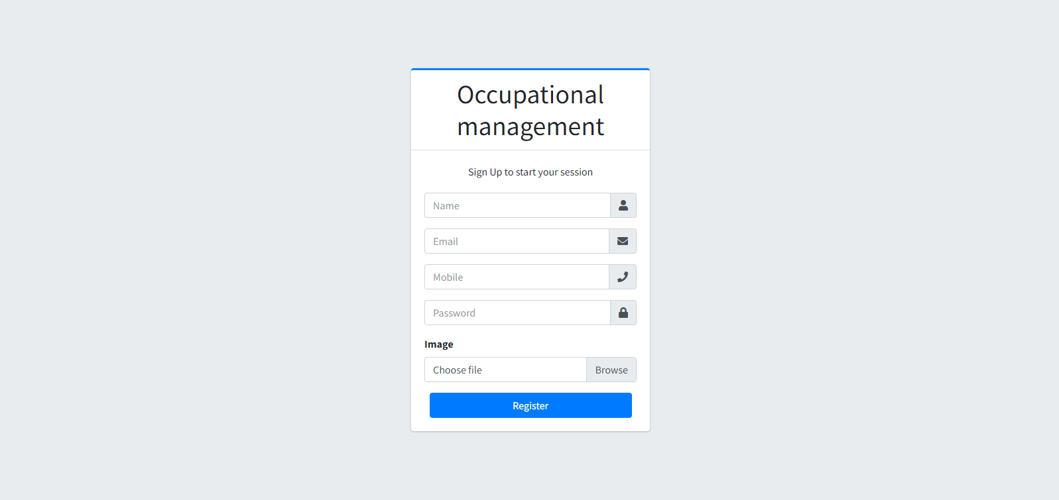The width and height of the screenshot is (1059, 500).
Task: Click the divider line below the title
Action: (x=530, y=150)
